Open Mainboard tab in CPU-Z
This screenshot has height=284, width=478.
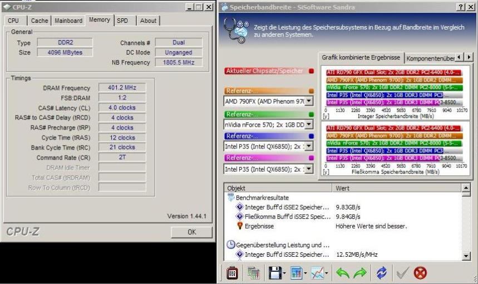pos(68,21)
